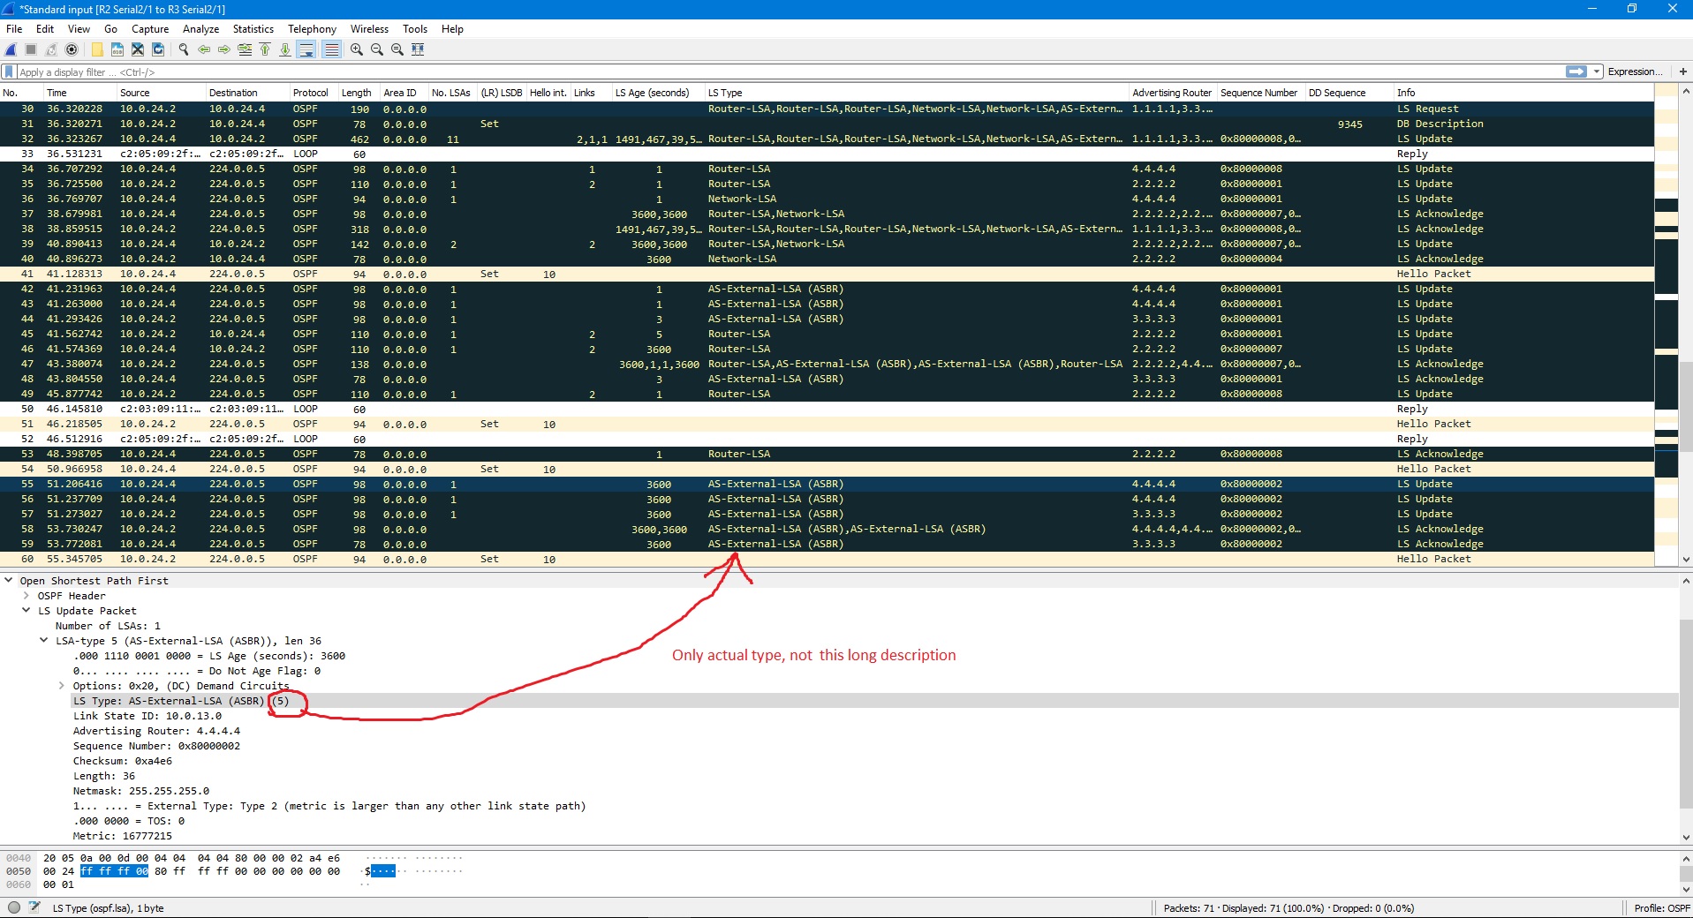The height and width of the screenshot is (918, 1693).
Task: Sort by Sequence Number column header
Action: tap(1260, 93)
